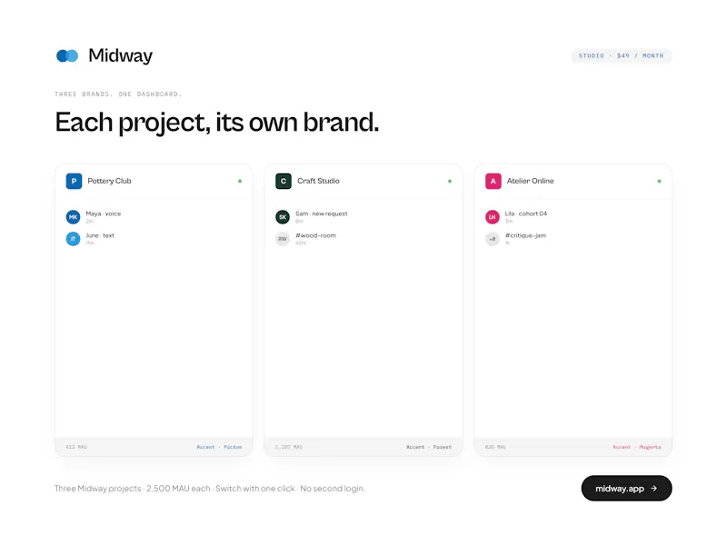Image resolution: width=727 pixels, height=545 pixels.
Task: Click the green status dot on Pottery Club
Action: (x=240, y=181)
